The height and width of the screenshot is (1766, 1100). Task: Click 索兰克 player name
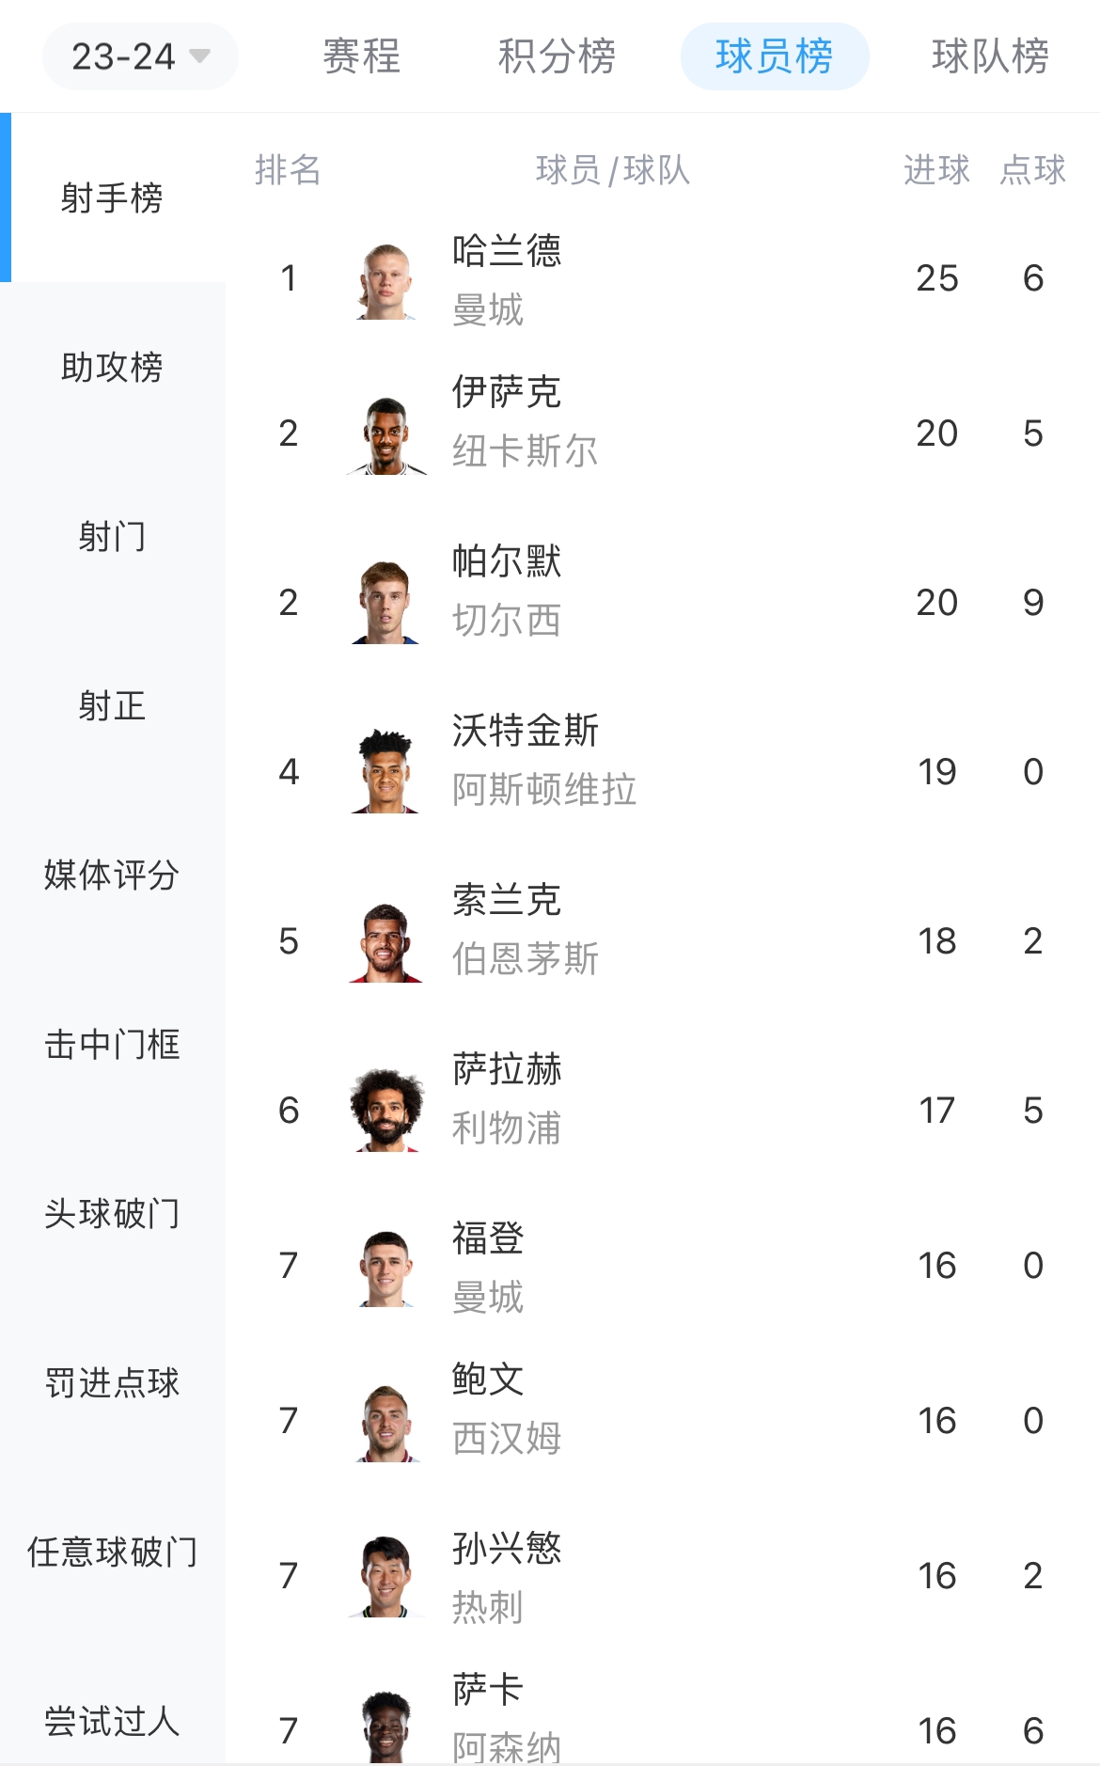point(506,901)
